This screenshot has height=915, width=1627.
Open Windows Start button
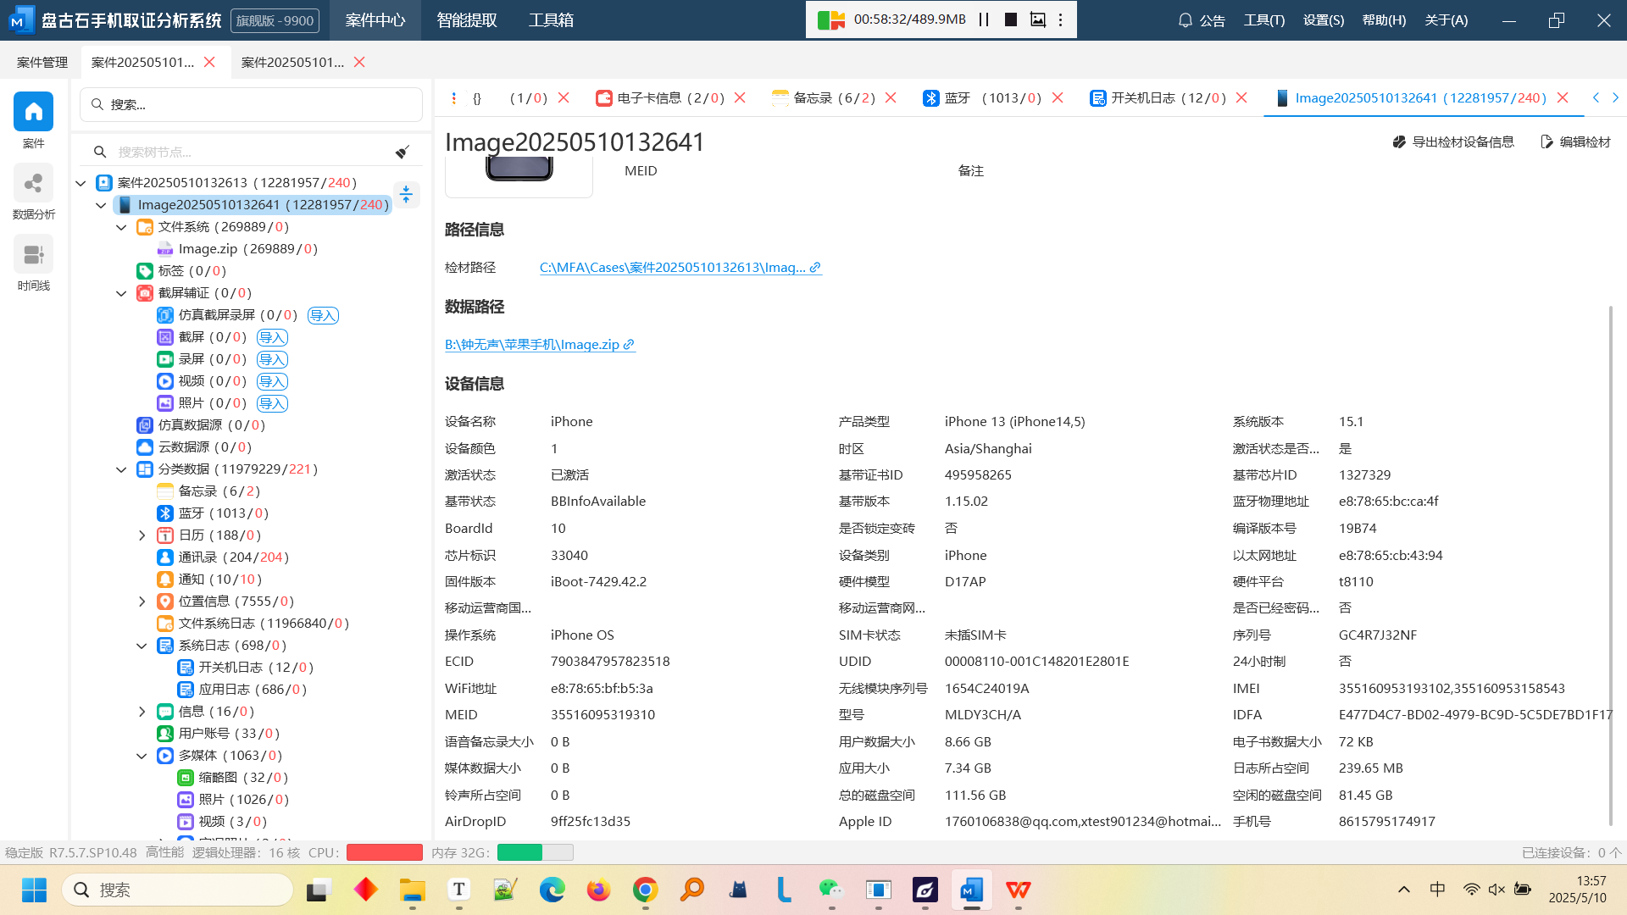[x=34, y=890]
